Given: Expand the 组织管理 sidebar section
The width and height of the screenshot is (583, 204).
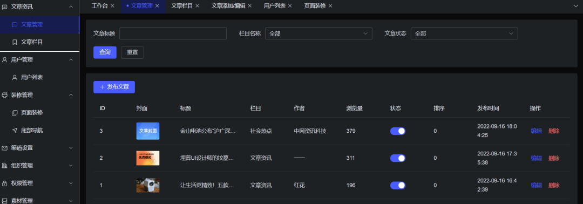Looking at the screenshot, I should coord(71,166).
